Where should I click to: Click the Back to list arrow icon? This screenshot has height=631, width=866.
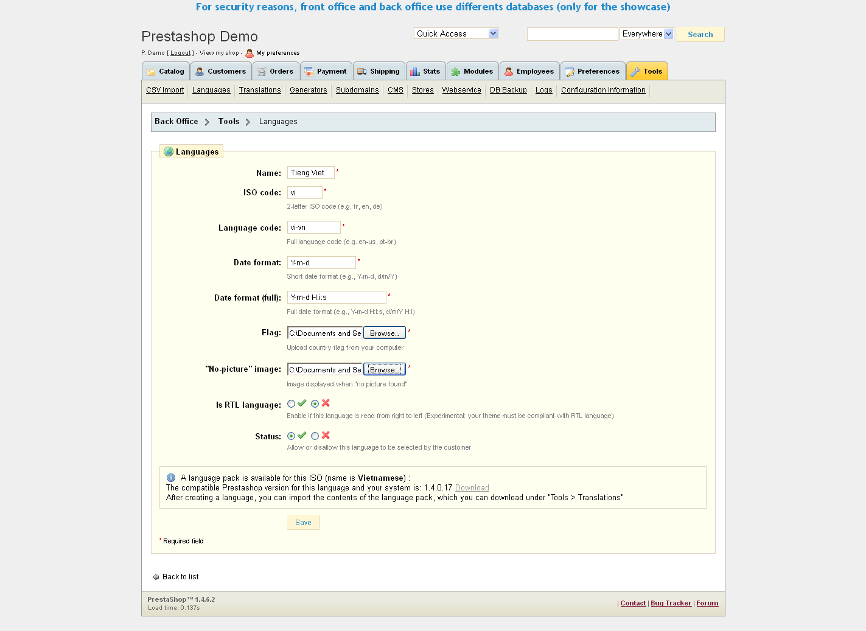(x=156, y=577)
